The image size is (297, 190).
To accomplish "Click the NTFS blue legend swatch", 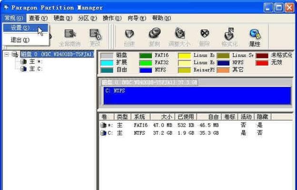I will tap(146, 70).
